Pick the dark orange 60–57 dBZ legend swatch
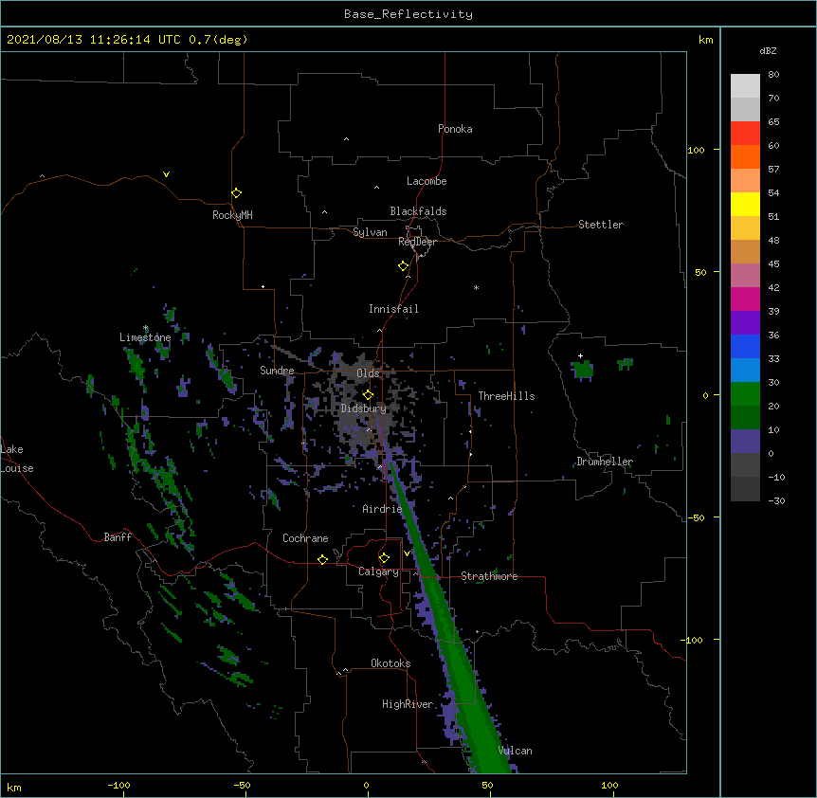Screen dimensions: 817x798 tap(745, 156)
